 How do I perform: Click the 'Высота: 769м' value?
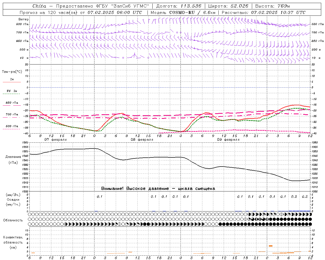click(272, 6)
